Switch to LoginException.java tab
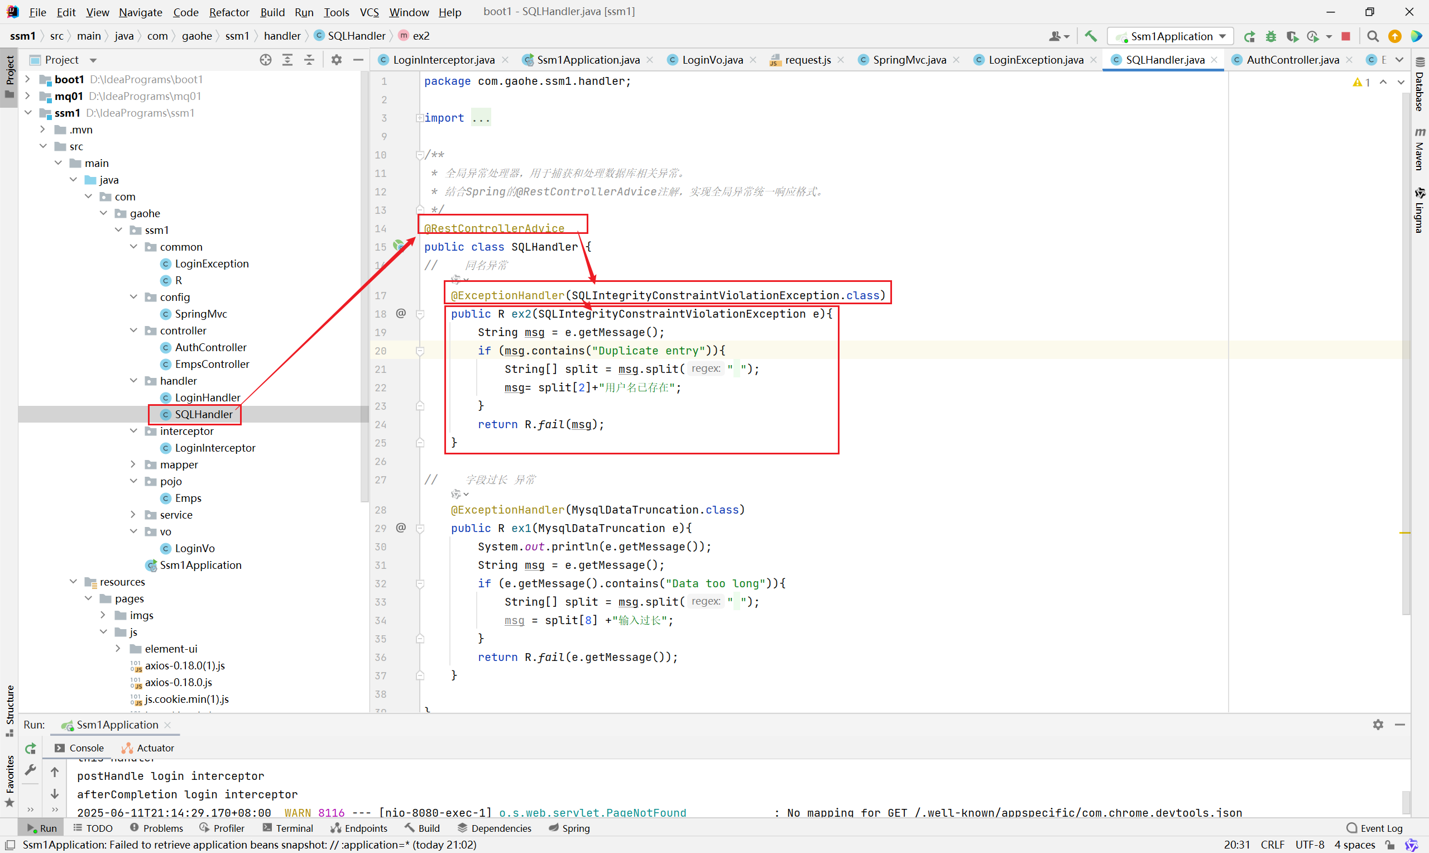 (x=1035, y=60)
